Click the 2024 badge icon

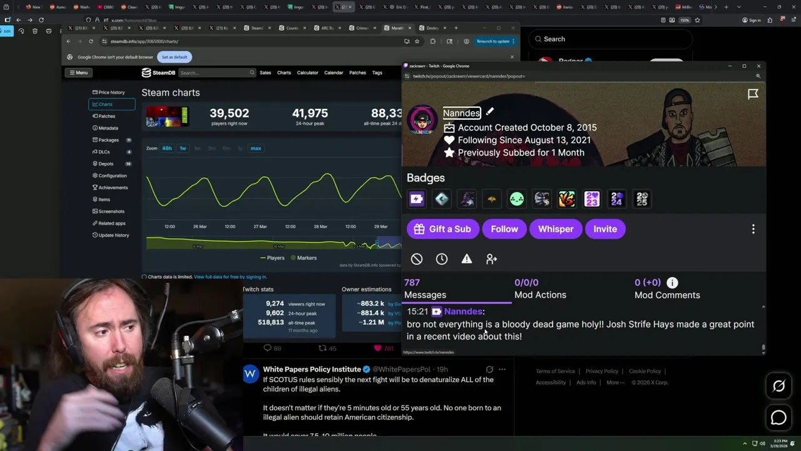click(617, 199)
